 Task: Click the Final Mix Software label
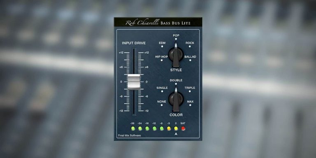click(129, 135)
